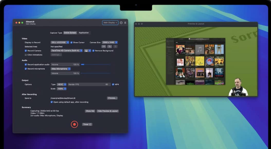271x149 pixels.
Task: Uncheck the MP4 output checkbox
Action: point(113,85)
